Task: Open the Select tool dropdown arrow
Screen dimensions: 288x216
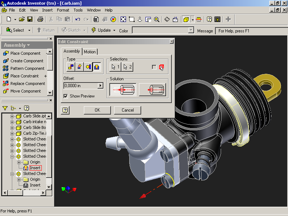Action: [29, 30]
